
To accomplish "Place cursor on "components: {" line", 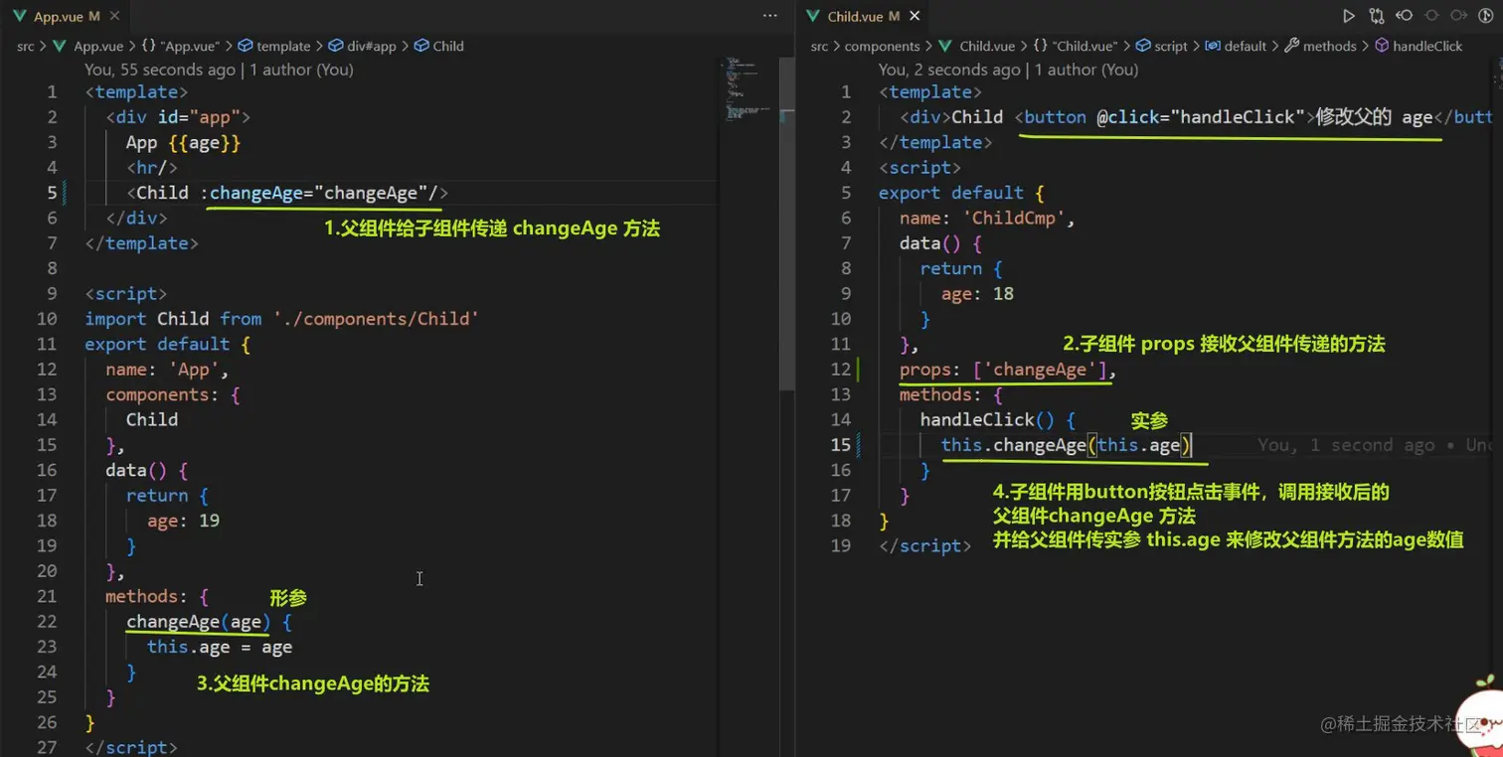I will [173, 394].
